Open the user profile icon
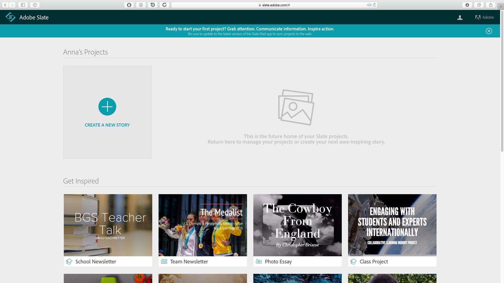504x283 pixels. pyautogui.click(x=460, y=18)
